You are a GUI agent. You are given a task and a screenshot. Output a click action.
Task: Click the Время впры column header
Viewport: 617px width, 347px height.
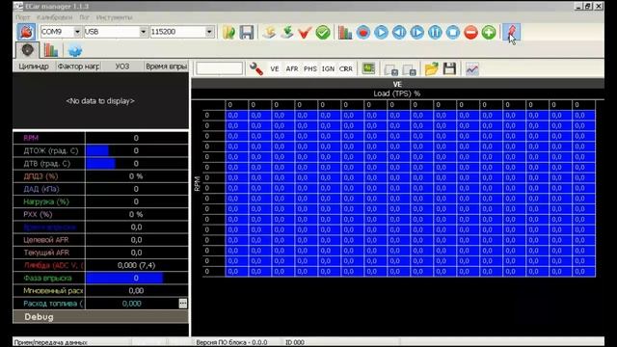[166, 67]
